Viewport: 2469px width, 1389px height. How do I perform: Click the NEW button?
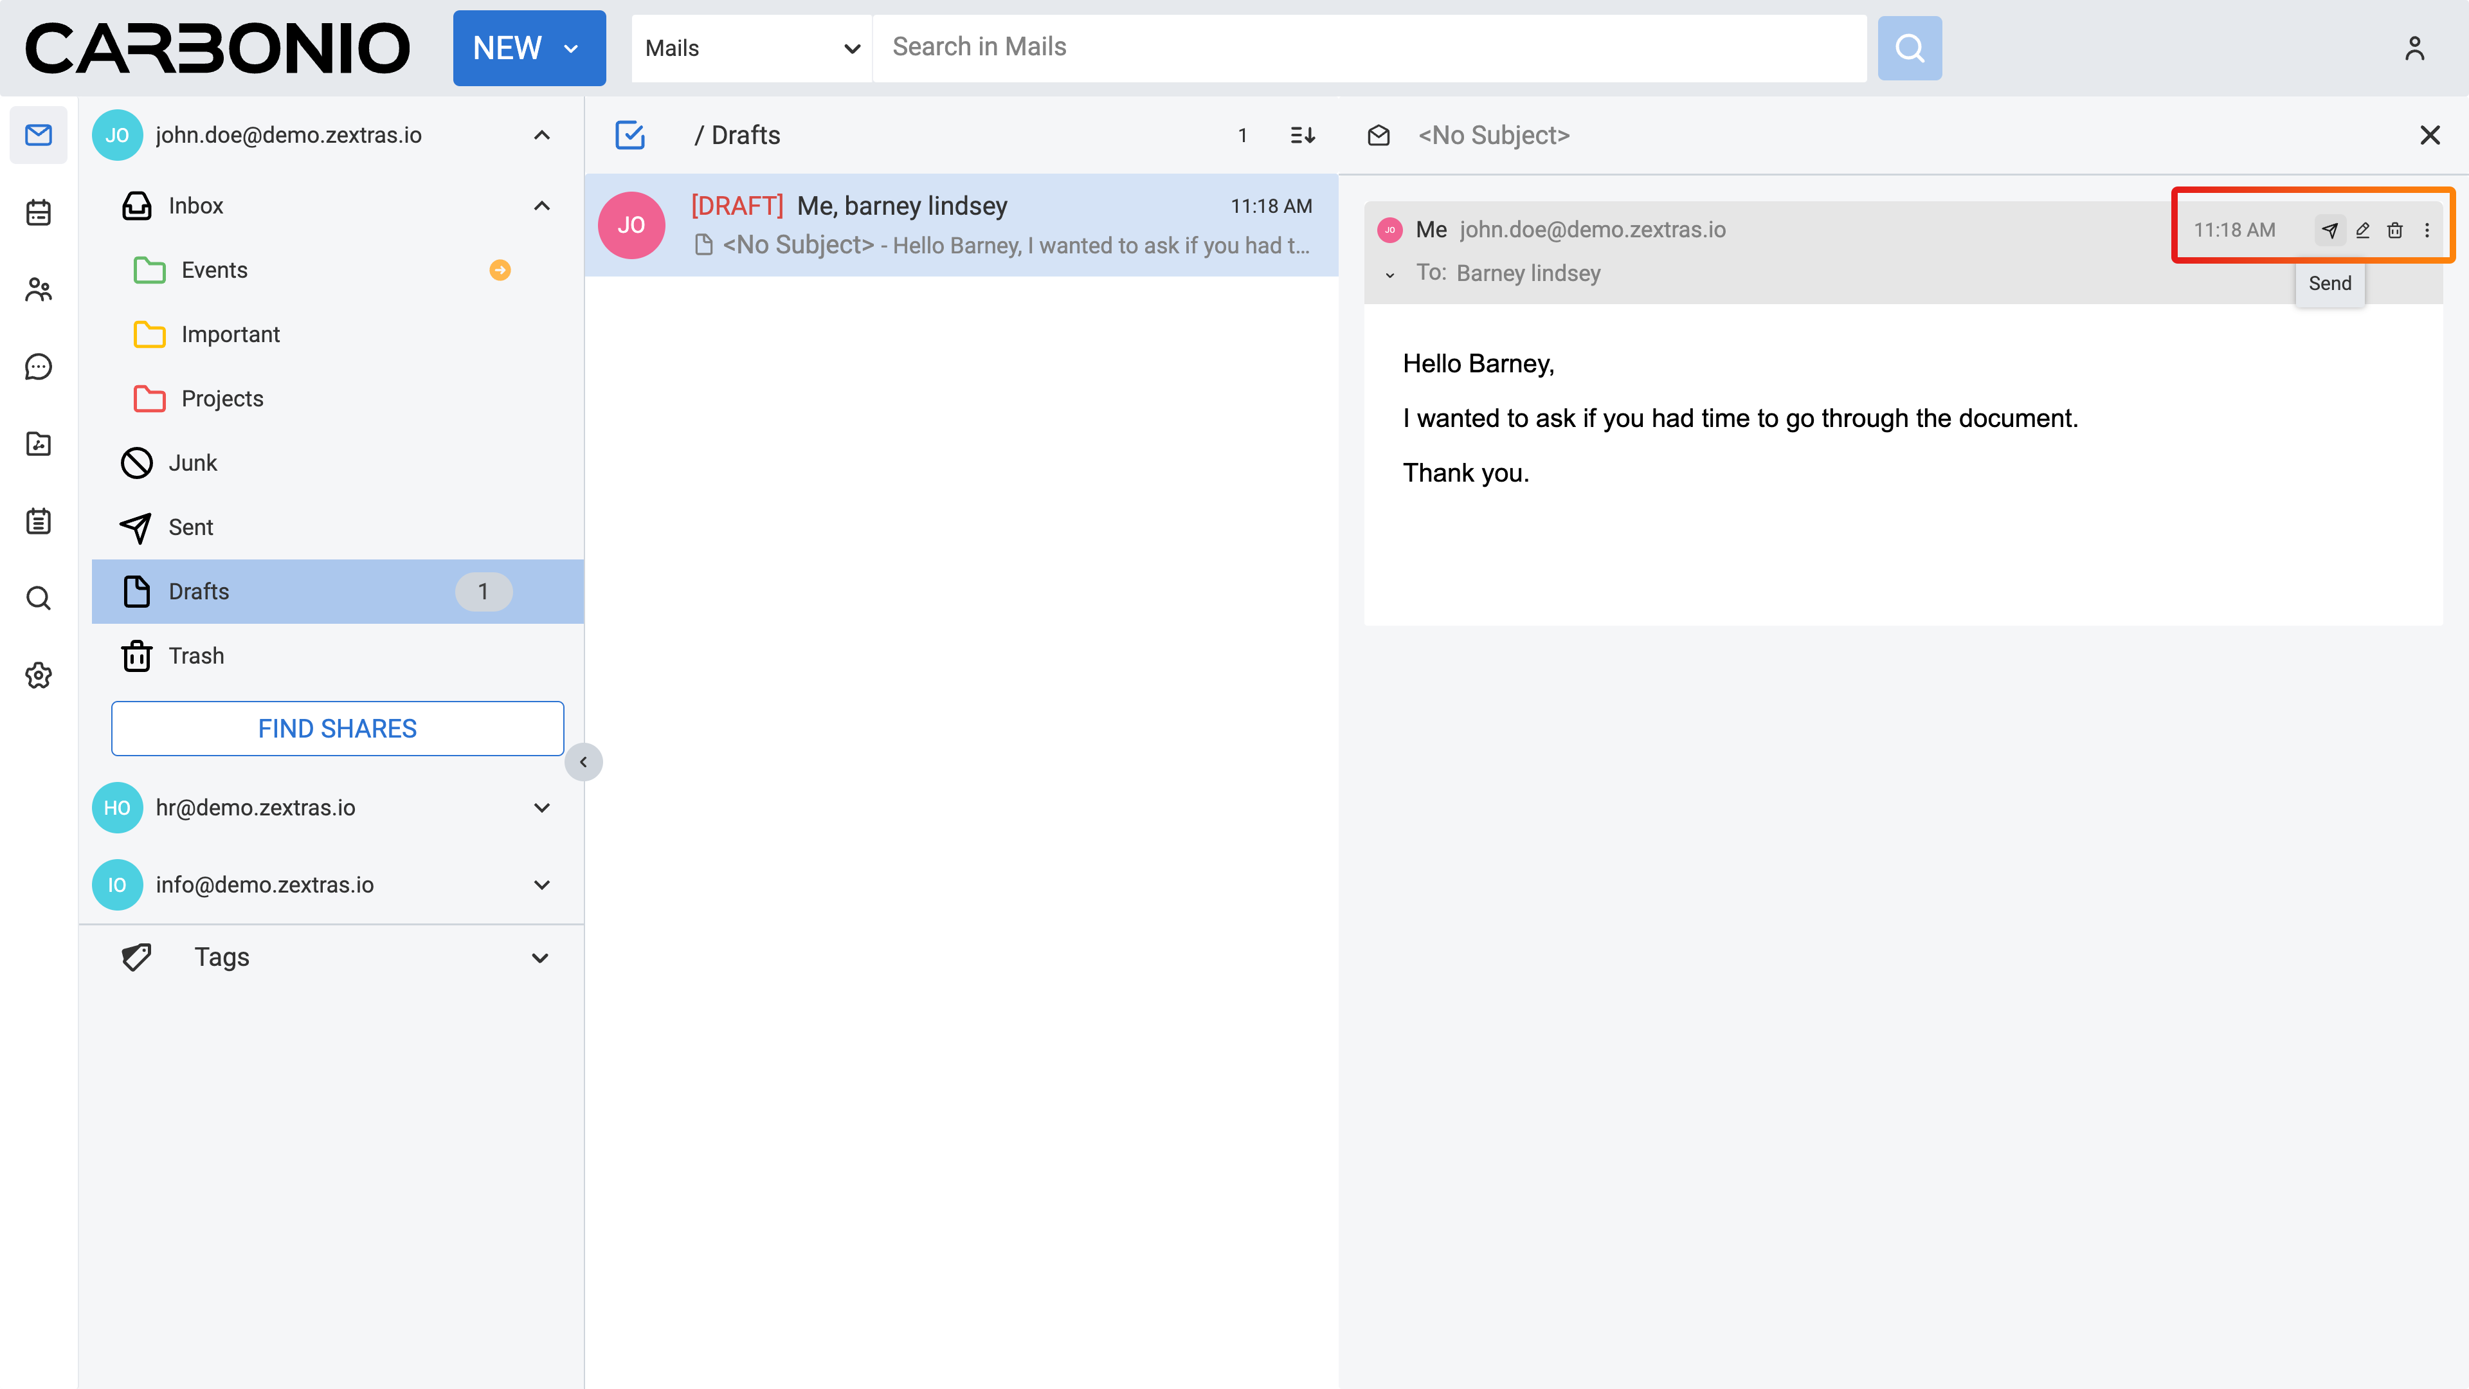(527, 48)
